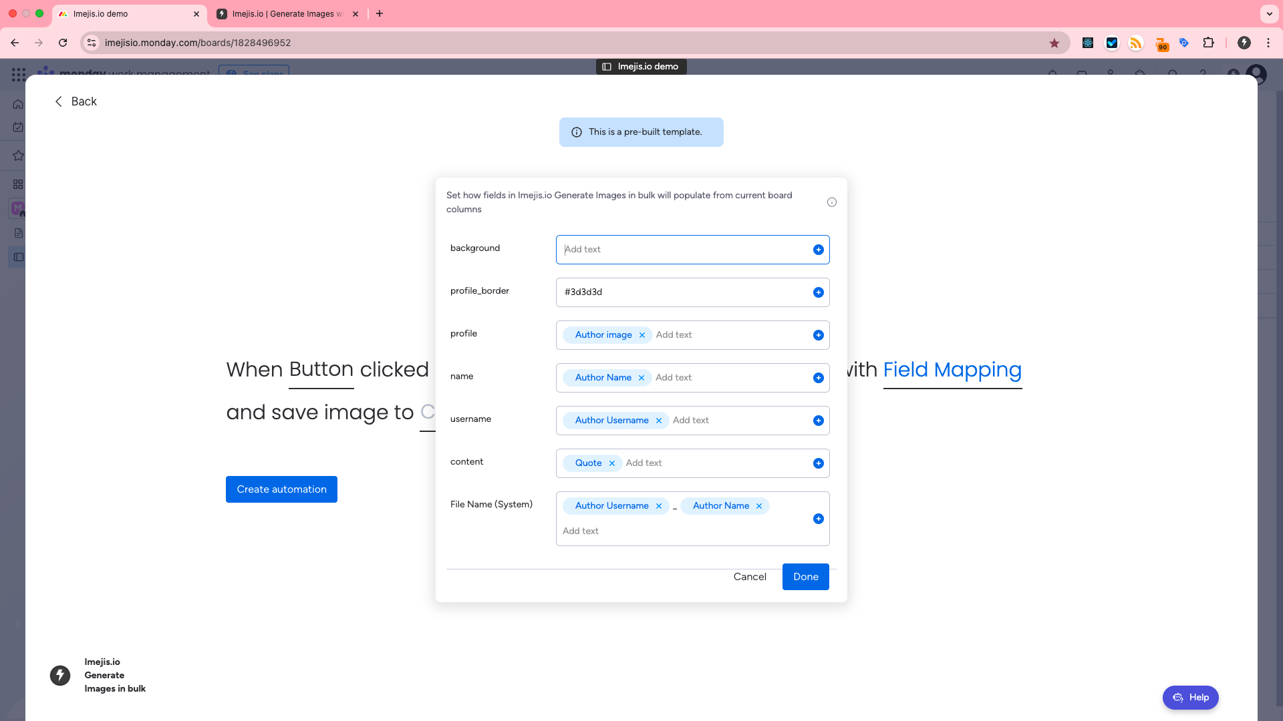The image size is (1283, 721).
Task: Reload the page
Action: 63,43
